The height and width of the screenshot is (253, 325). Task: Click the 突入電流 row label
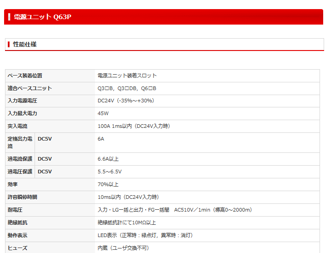point(17,126)
